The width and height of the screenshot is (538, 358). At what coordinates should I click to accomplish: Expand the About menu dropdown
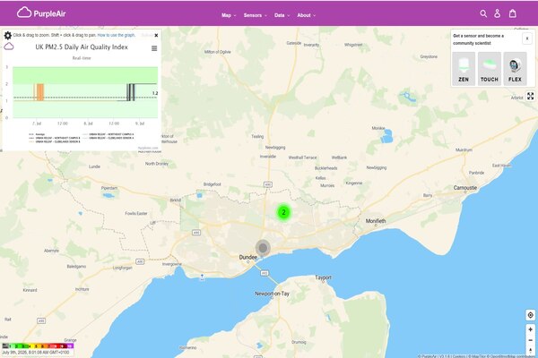coord(306,15)
